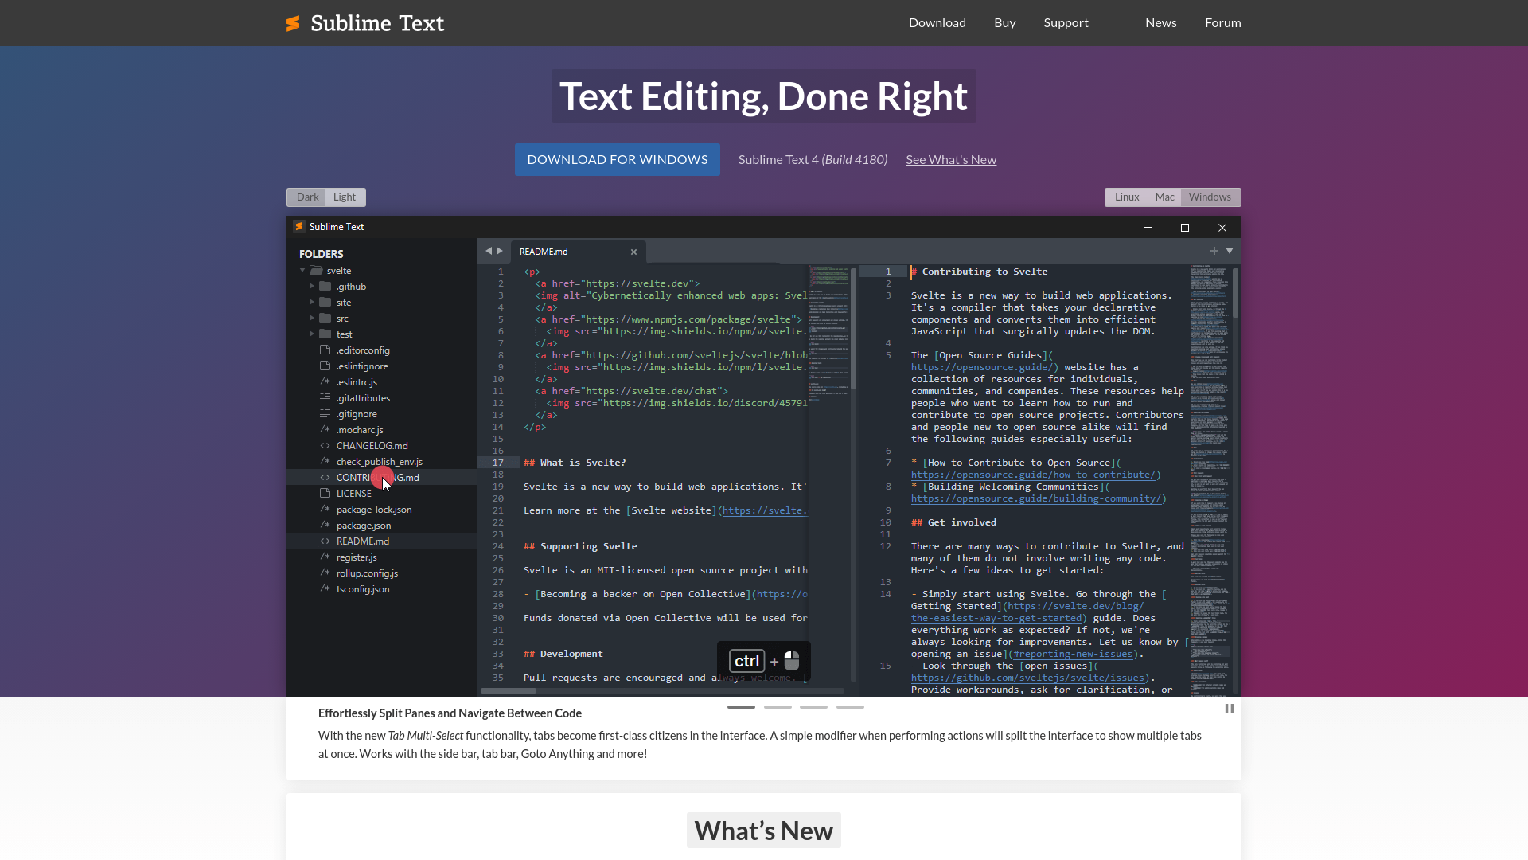
Task: Click the DOWNLOAD FOR WINDOWS button
Action: [x=618, y=158]
